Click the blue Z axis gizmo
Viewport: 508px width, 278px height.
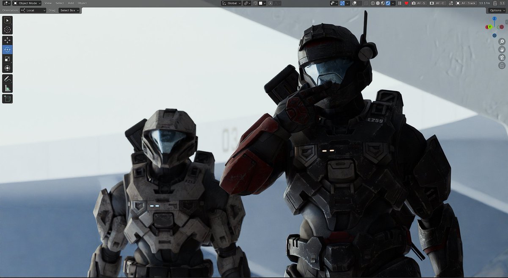coord(494,19)
